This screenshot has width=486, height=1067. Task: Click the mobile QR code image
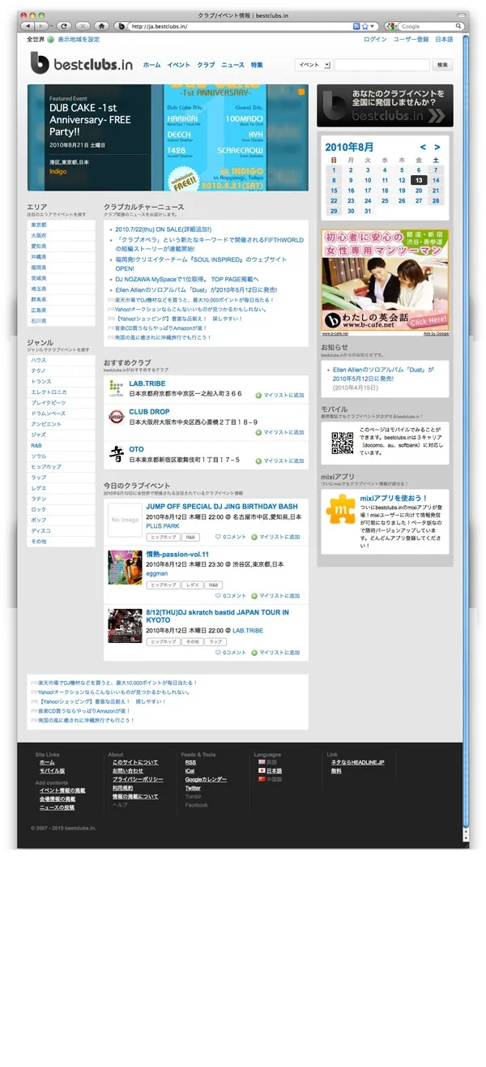click(x=343, y=443)
